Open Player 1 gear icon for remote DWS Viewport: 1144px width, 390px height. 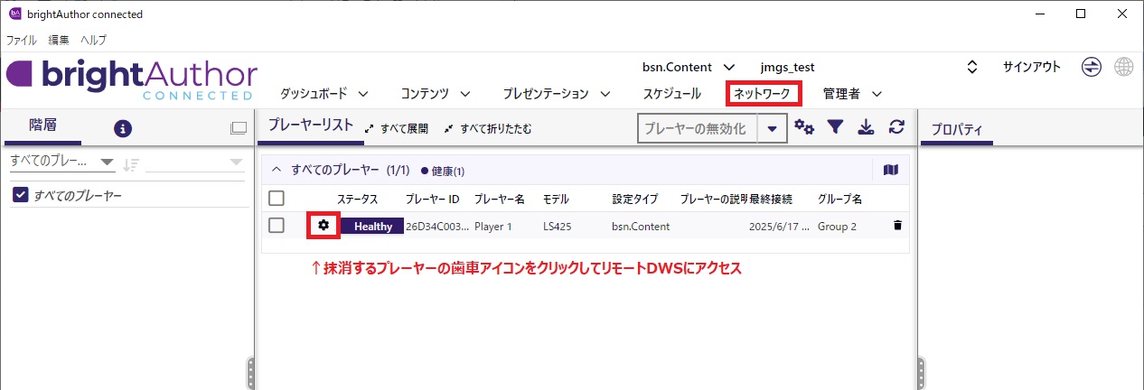coord(324,226)
